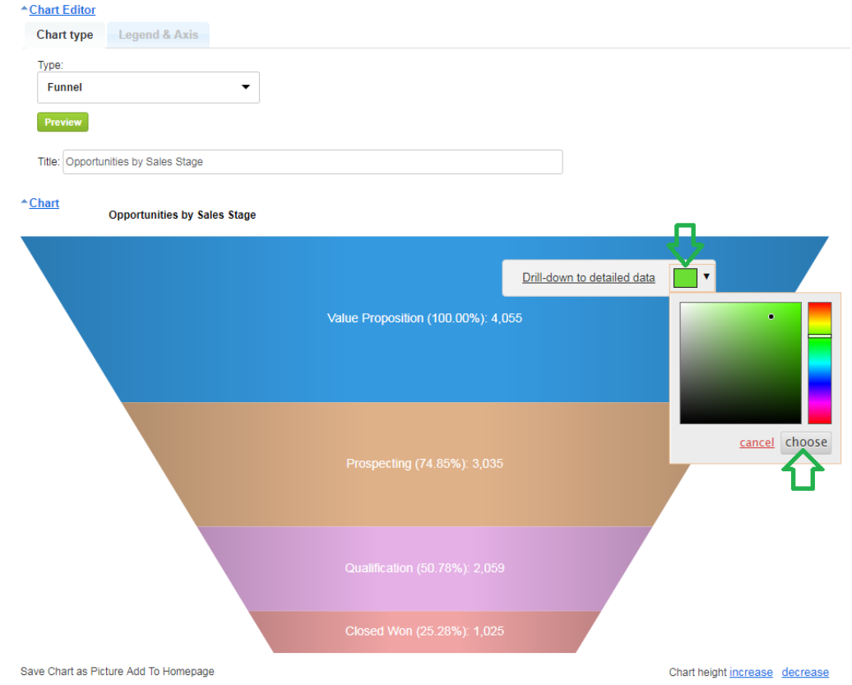Collapse the Chart section

[44, 203]
